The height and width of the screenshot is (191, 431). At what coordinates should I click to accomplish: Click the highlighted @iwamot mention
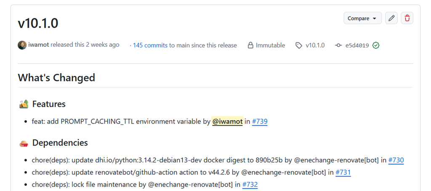[227, 122]
